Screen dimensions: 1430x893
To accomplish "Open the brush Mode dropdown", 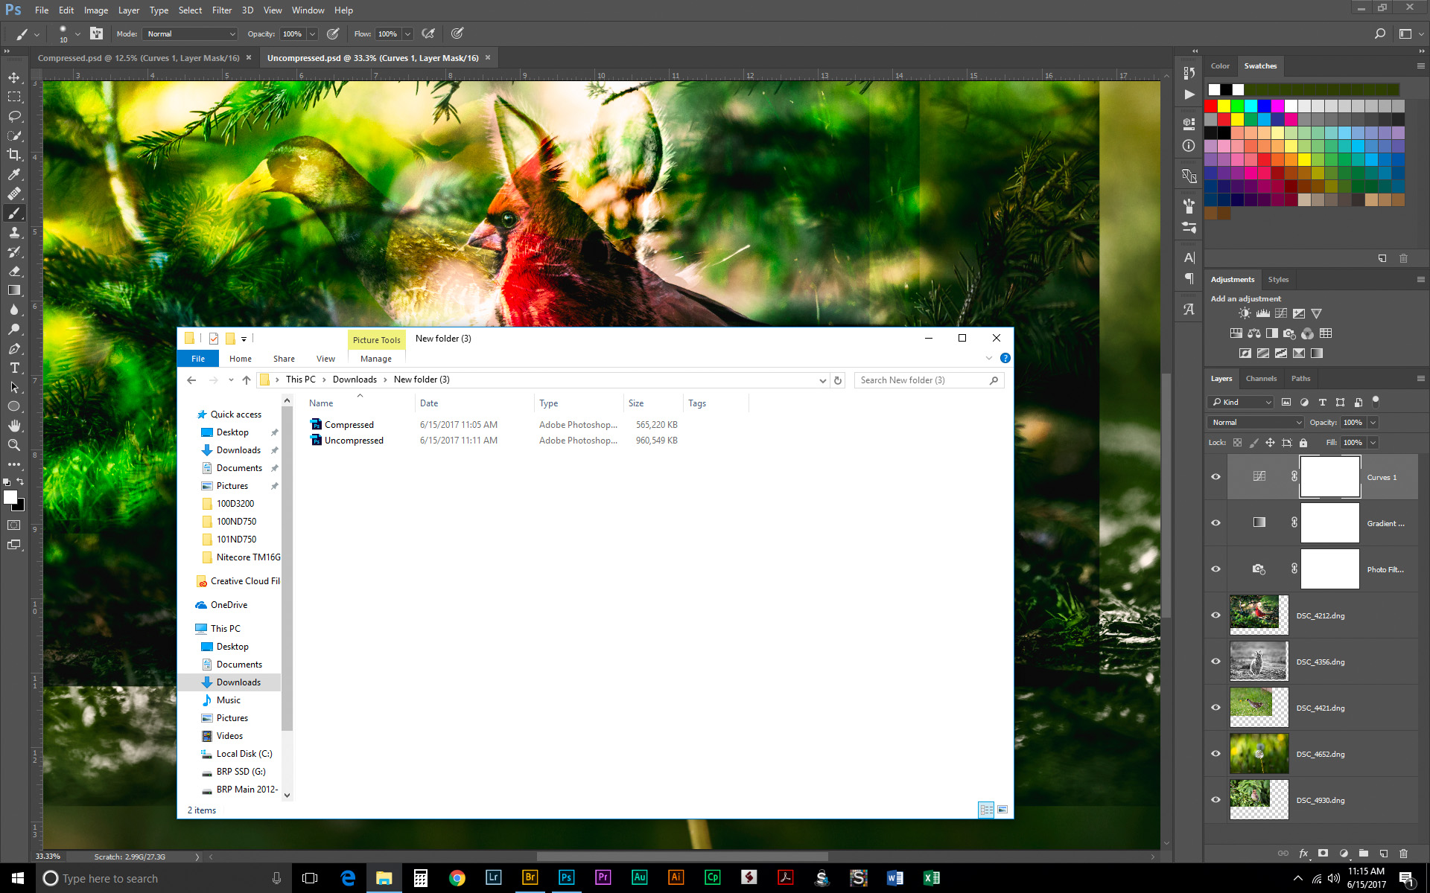I will tap(191, 34).
